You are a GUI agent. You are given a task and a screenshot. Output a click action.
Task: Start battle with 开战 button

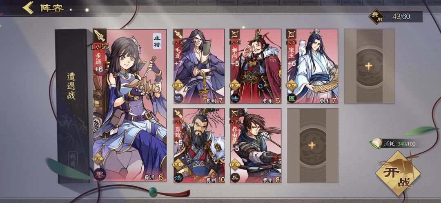pos(398,173)
